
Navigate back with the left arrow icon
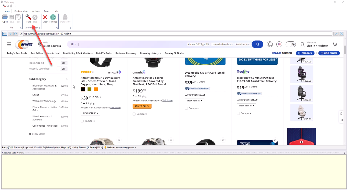pos(4,33)
